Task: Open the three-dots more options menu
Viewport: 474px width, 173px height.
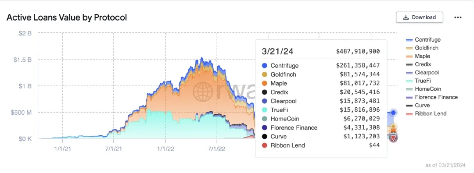Action: tap(458, 18)
